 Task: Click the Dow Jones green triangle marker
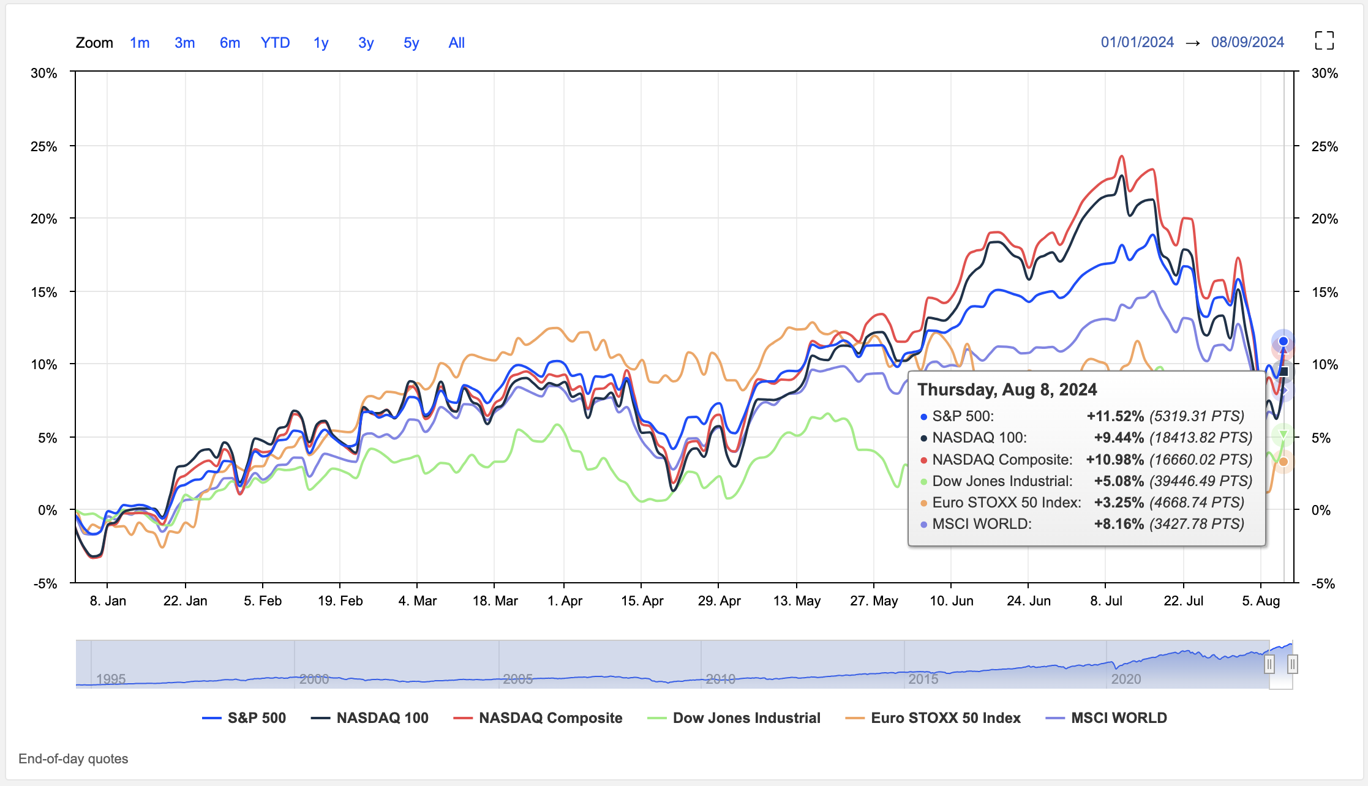(x=1283, y=435)
